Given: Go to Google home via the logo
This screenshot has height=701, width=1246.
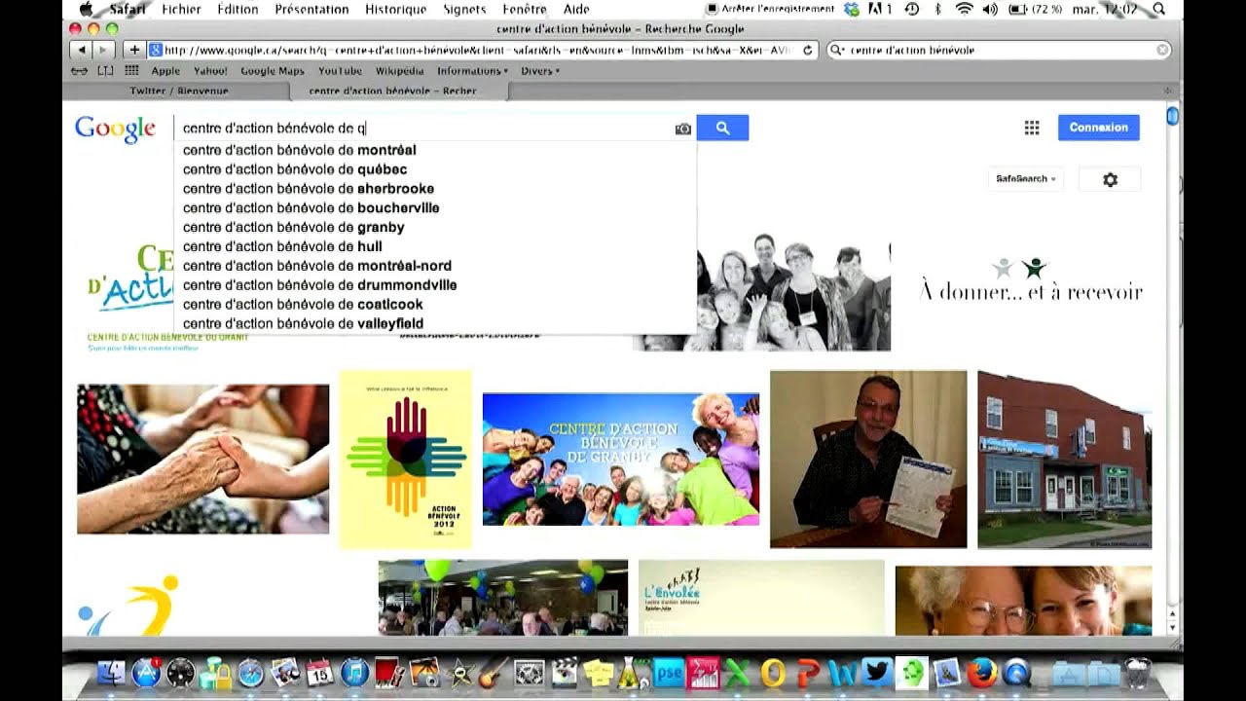Looking at the screenshot, I should tap(115, 129).
